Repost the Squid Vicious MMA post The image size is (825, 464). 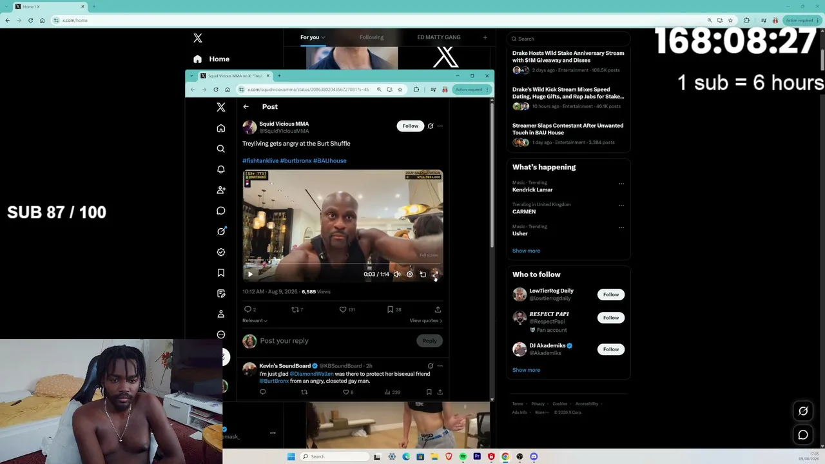pos(295,309)
